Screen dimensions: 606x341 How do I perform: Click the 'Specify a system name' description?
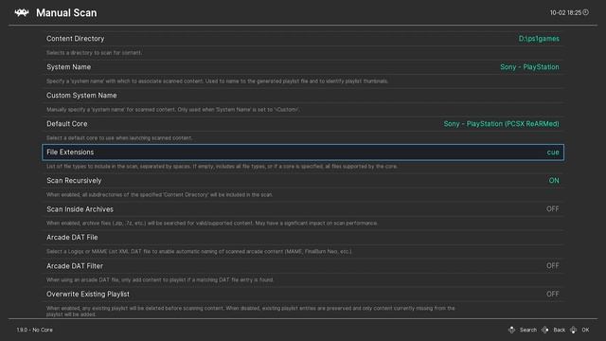coord(217,81)
